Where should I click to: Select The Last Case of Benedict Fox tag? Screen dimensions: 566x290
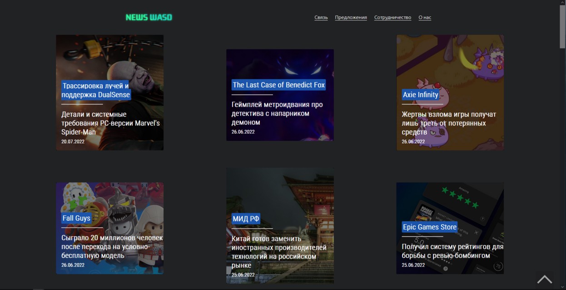click(x=279, y=85)
